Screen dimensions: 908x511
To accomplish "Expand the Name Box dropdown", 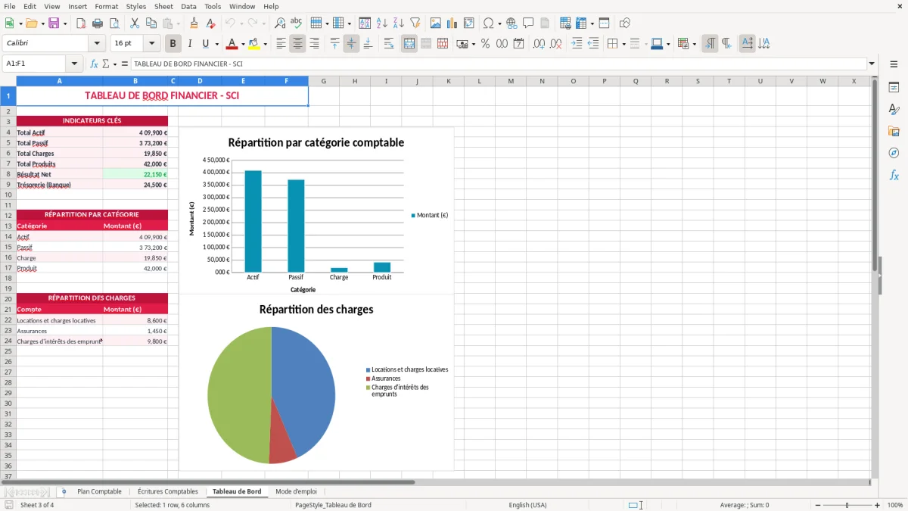I will coord(74,64).
